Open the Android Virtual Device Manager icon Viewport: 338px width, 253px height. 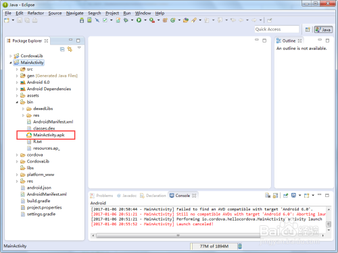(x=89, y=20)
